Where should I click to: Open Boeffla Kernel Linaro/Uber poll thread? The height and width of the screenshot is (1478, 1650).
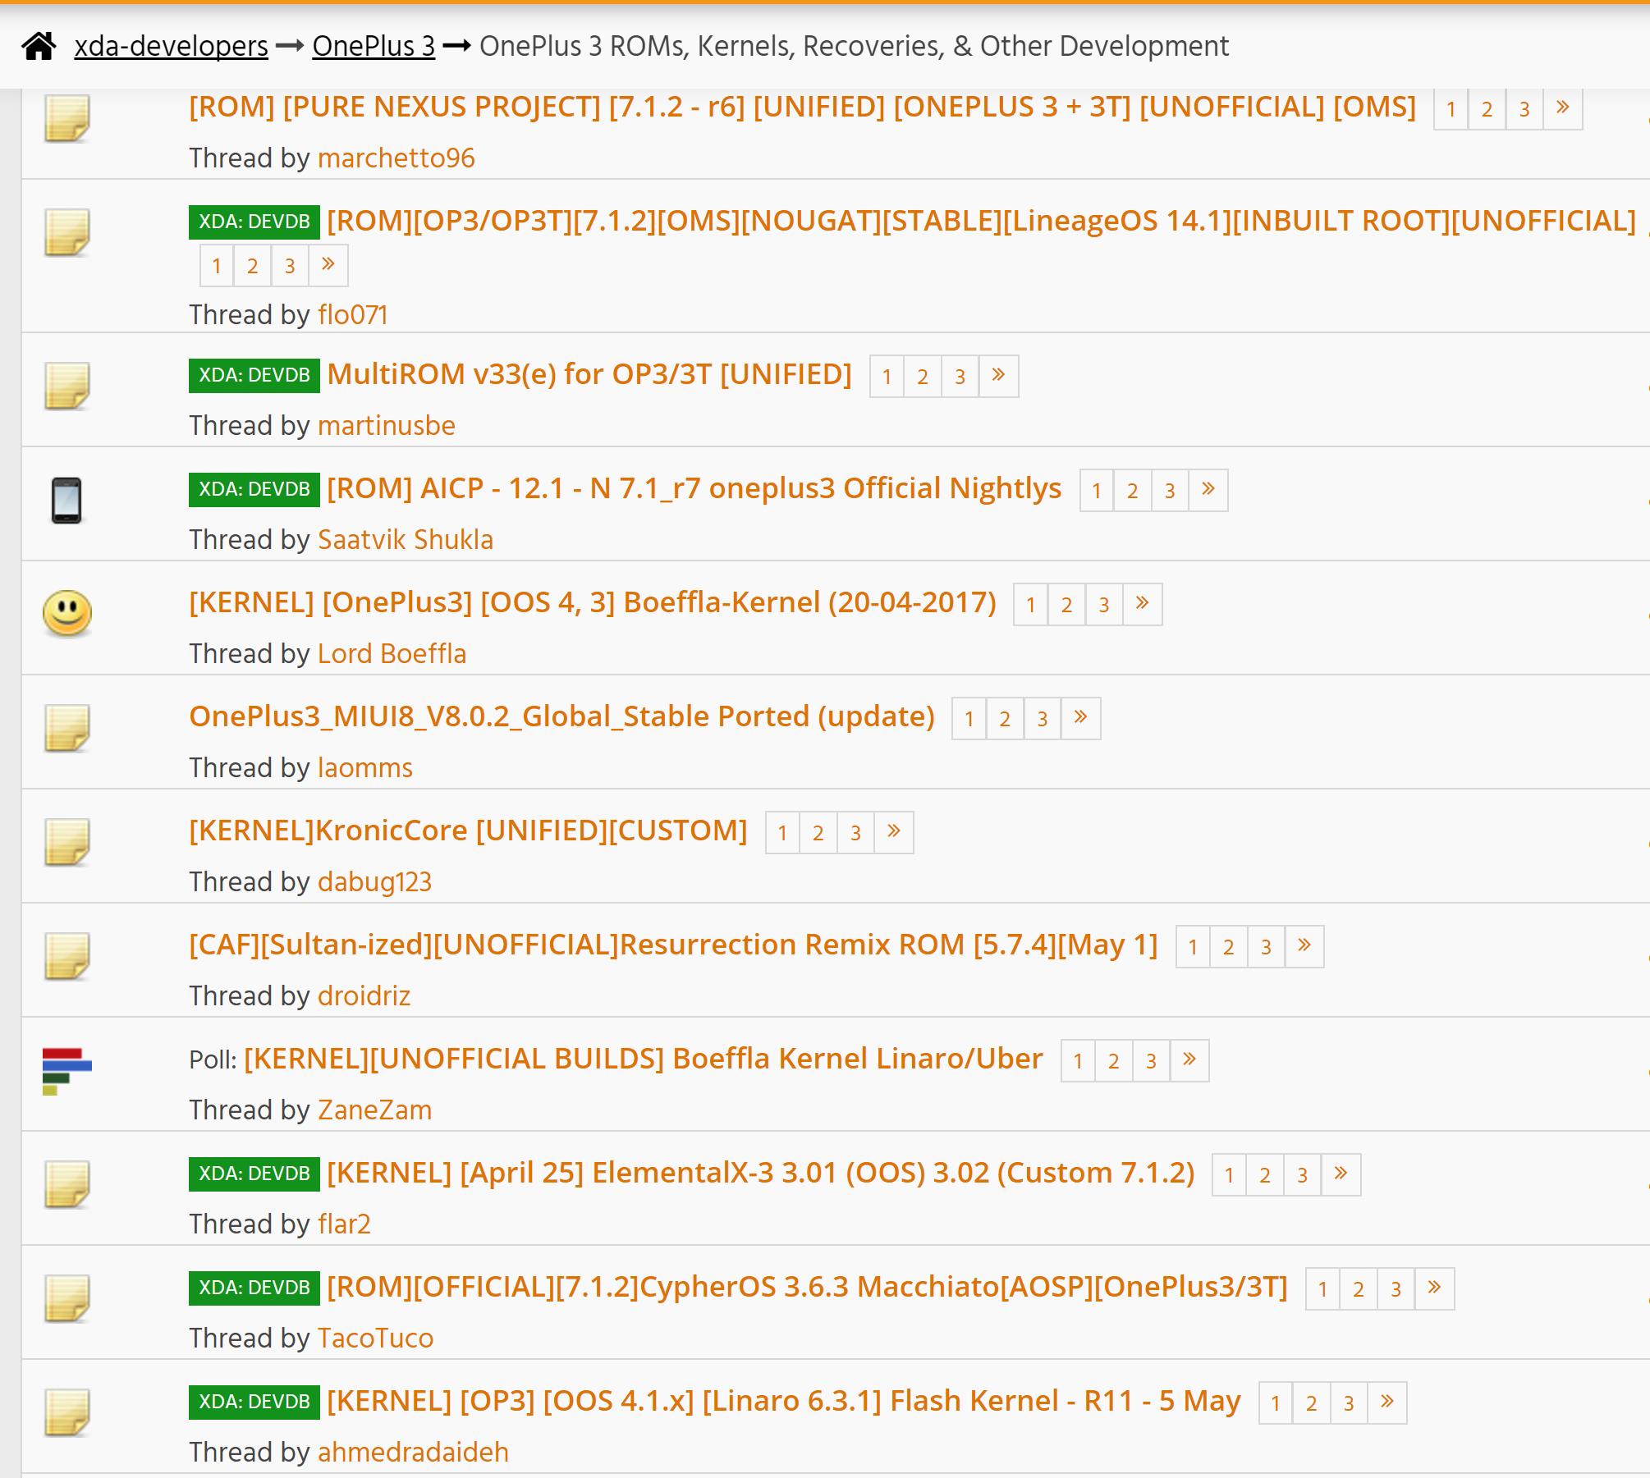pos(643,1059)
